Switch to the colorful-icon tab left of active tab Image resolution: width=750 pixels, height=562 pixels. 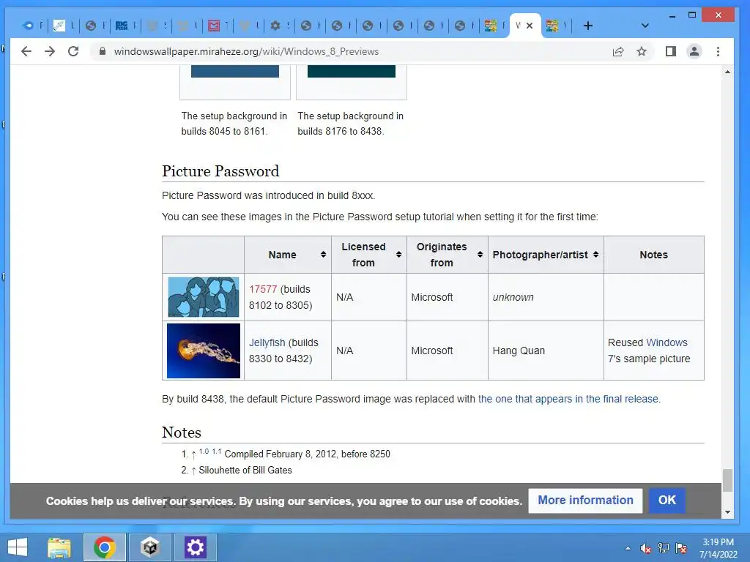click(x=494, y=26)
